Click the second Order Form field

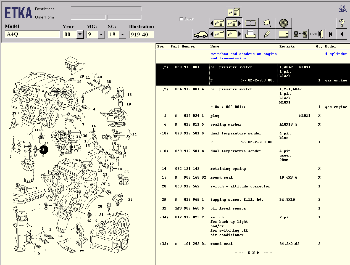[124, 17]
